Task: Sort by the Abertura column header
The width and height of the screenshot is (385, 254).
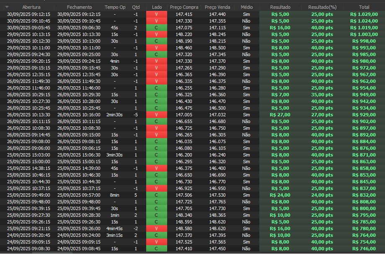Action: click(31, 7)
